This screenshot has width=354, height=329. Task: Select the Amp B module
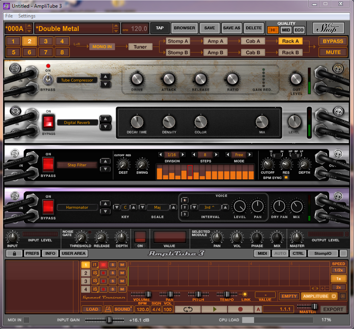coord(215,52)
